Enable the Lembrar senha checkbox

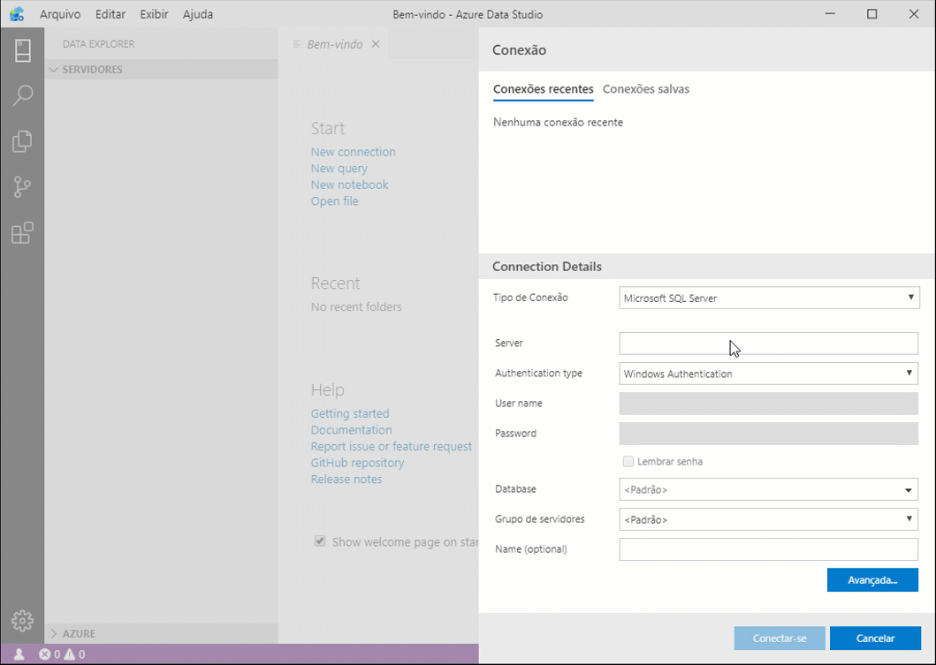[628, 461]
